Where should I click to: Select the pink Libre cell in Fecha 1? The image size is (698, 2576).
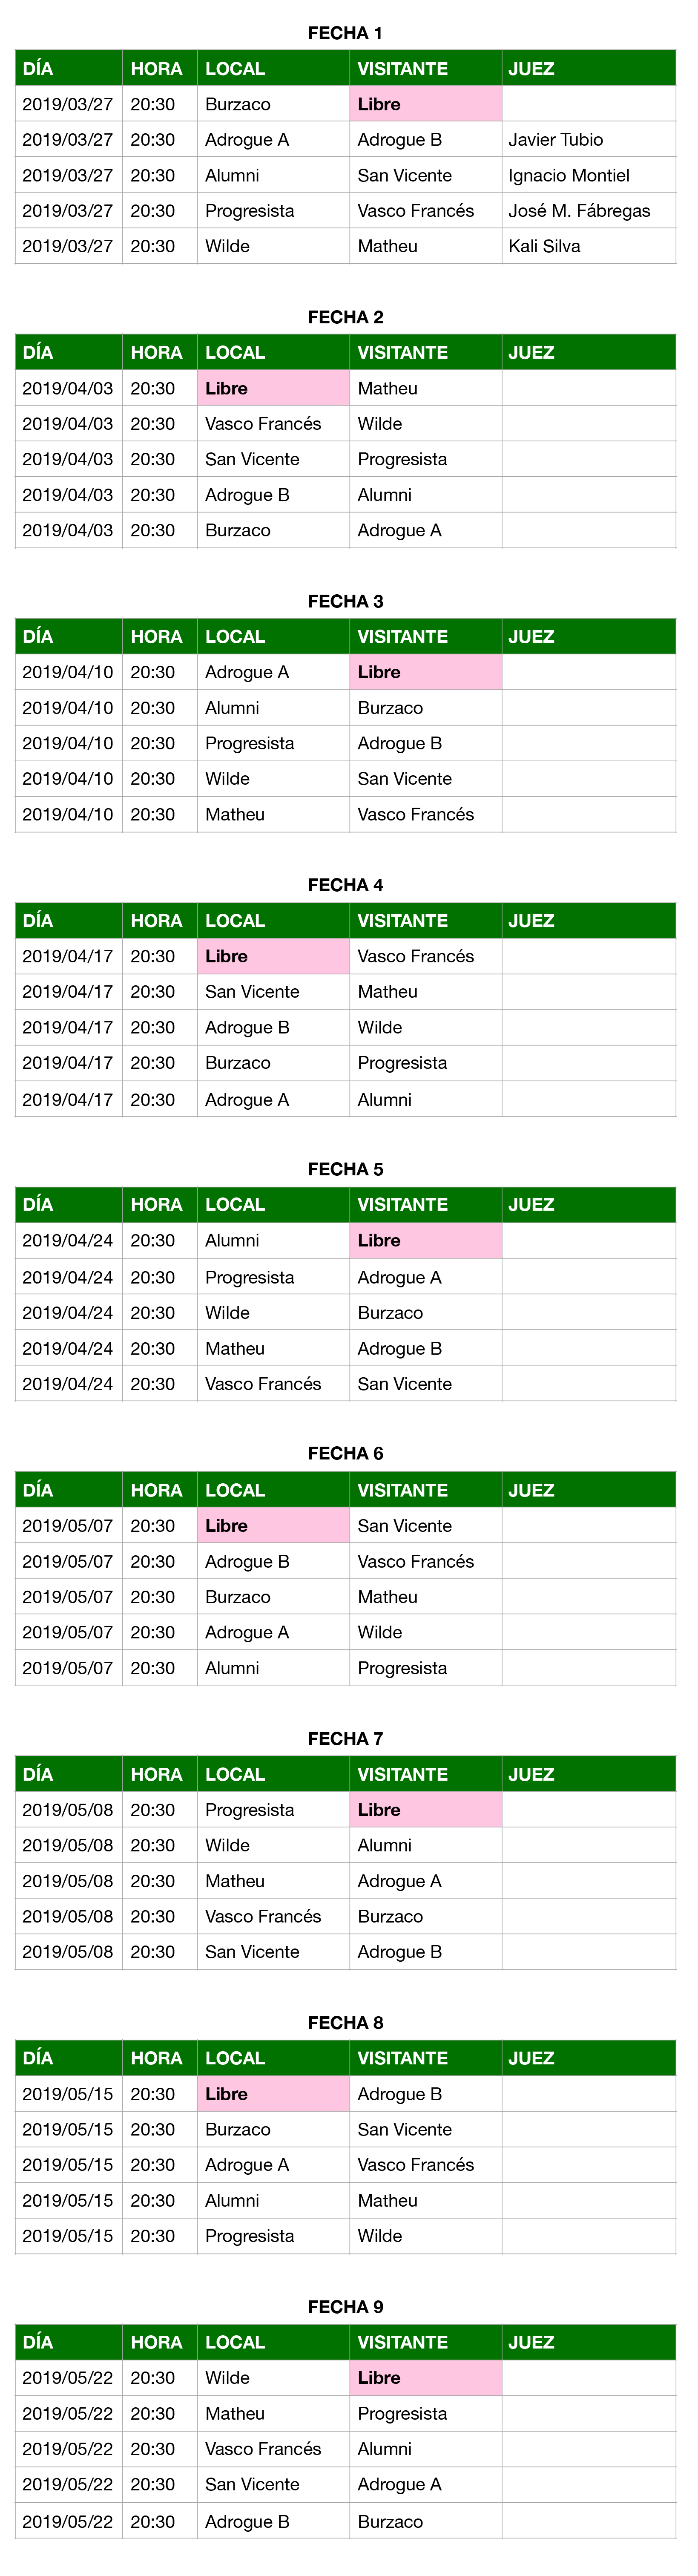click(x=425, y=104)
